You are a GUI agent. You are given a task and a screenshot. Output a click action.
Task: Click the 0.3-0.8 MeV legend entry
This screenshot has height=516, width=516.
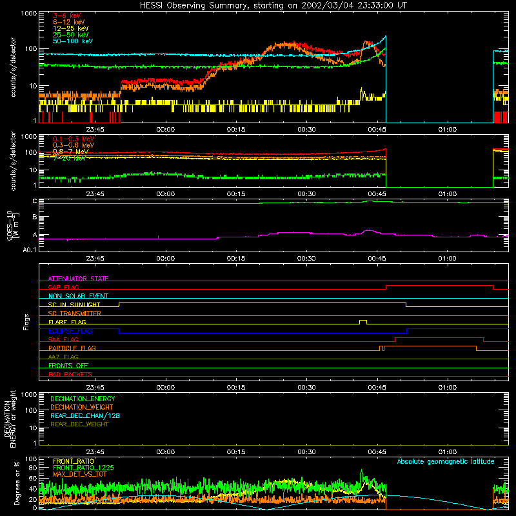74,145
